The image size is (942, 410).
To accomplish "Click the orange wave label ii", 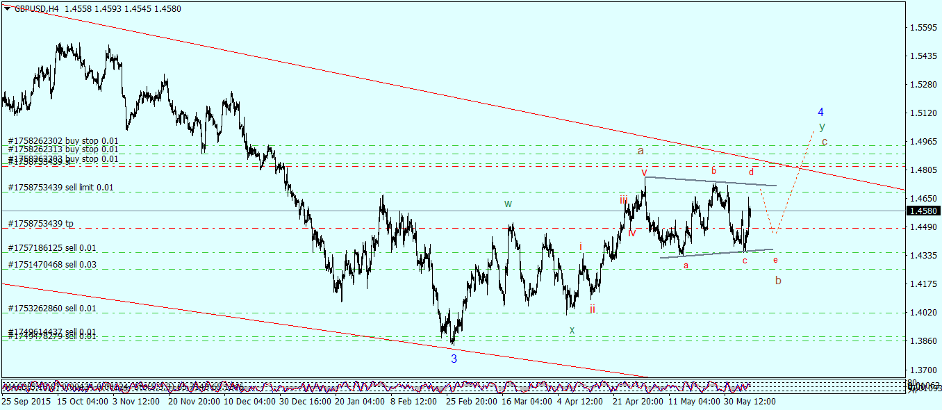I will 593,309.
